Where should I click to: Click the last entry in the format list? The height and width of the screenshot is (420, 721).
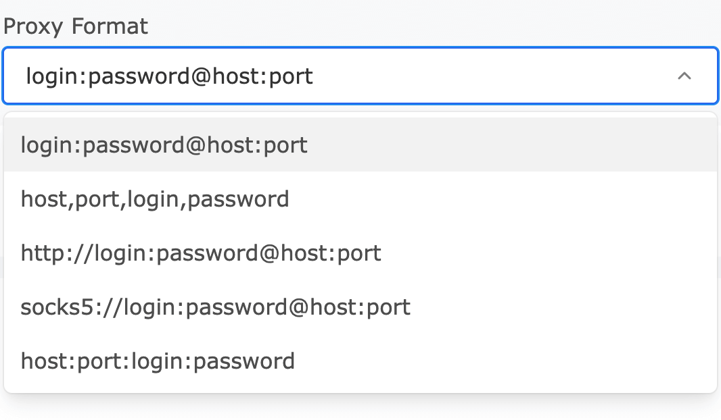[158, 361]
